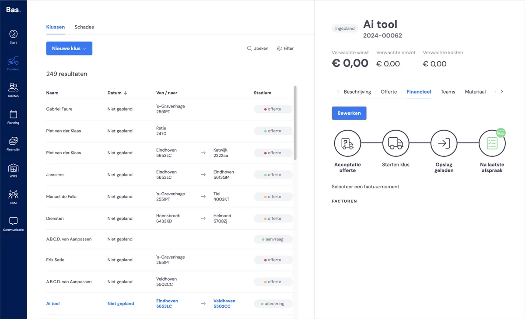Image resolution: width=525 pixels, height=319 pixels.
Task: Open Financiën in the sidebar
Action: coord(13,143)
